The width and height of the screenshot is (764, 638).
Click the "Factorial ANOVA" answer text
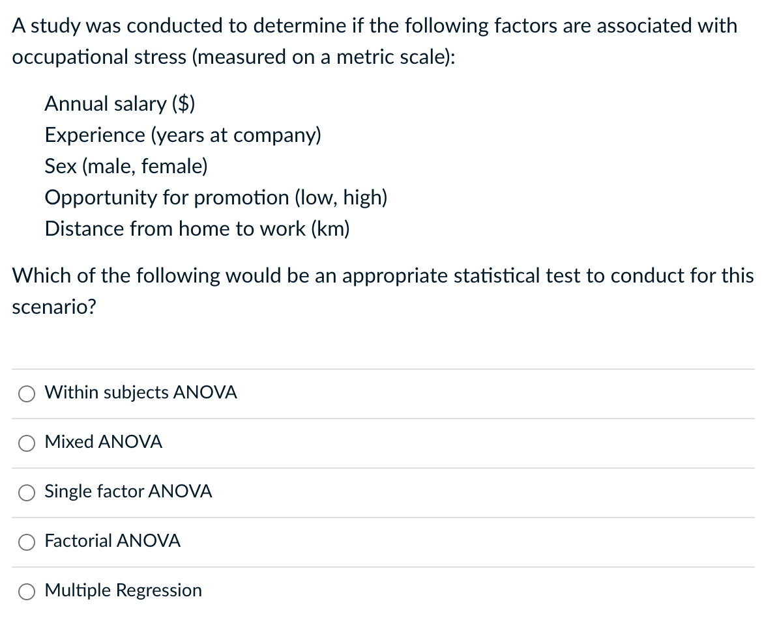(113, 541)
